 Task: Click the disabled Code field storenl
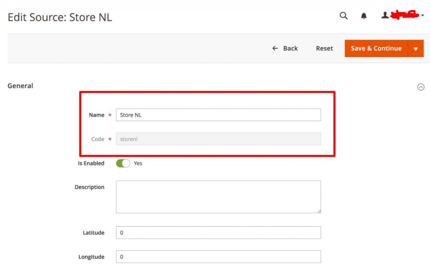tap(218, 139)
